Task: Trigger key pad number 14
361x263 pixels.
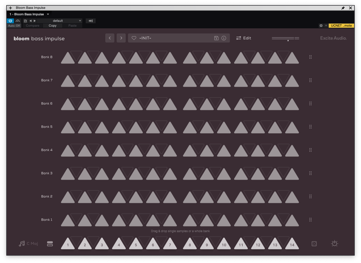Action: [x=292, y=245]
